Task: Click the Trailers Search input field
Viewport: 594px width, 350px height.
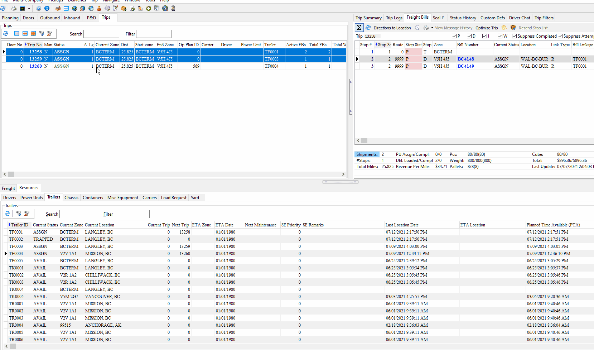Action: coord(77,214)
